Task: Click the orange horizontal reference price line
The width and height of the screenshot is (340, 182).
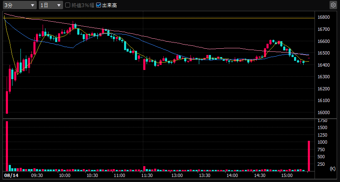Action: click(x=160, y=18)
